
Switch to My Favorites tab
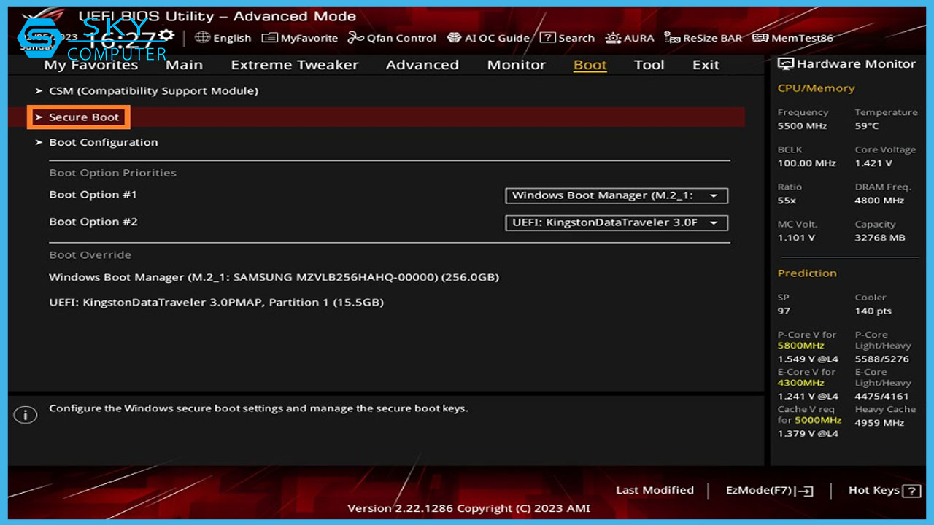click(x=90, y=65)
